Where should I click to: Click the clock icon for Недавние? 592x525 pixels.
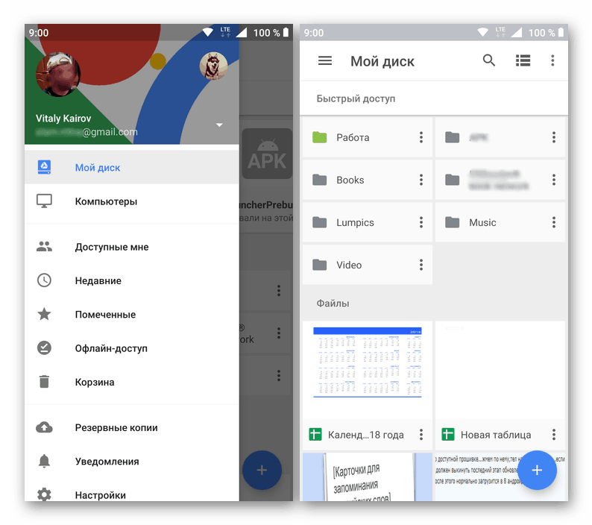pyautogui.click(x=44, y=280)
